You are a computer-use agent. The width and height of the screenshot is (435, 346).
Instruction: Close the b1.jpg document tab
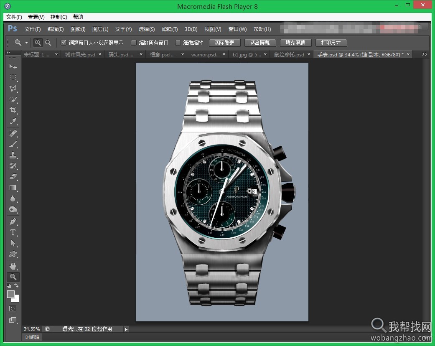pyautogui.click(x=265, y=54)
